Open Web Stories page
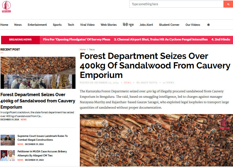The height and width of the screenshot is (167, 233). click(x=109, y=25)
